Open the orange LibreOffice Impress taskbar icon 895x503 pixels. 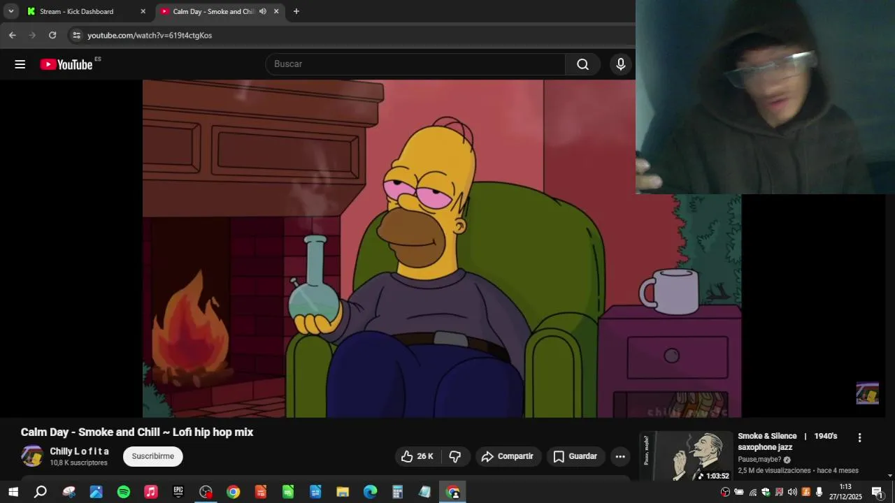(261, 492)
